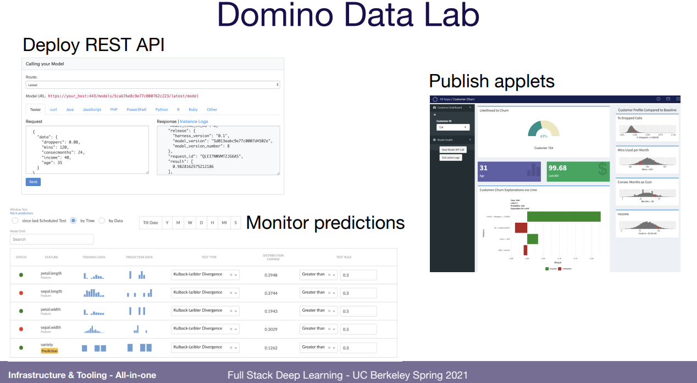Collapse the Model Health sidebar section
Image resolution: width=697 pixels, height=383 pixels.
pyautogui.click(x=470, y=140)
